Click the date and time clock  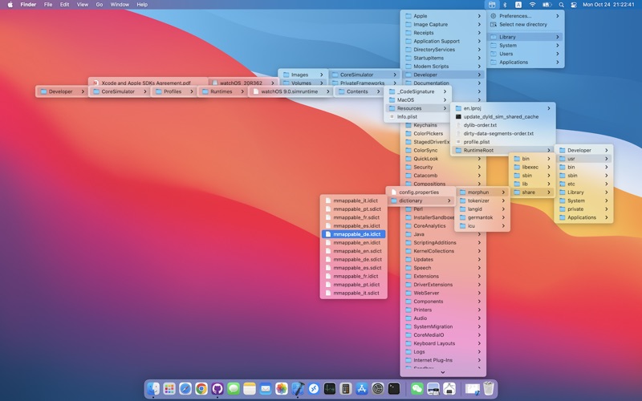point(608,5)
